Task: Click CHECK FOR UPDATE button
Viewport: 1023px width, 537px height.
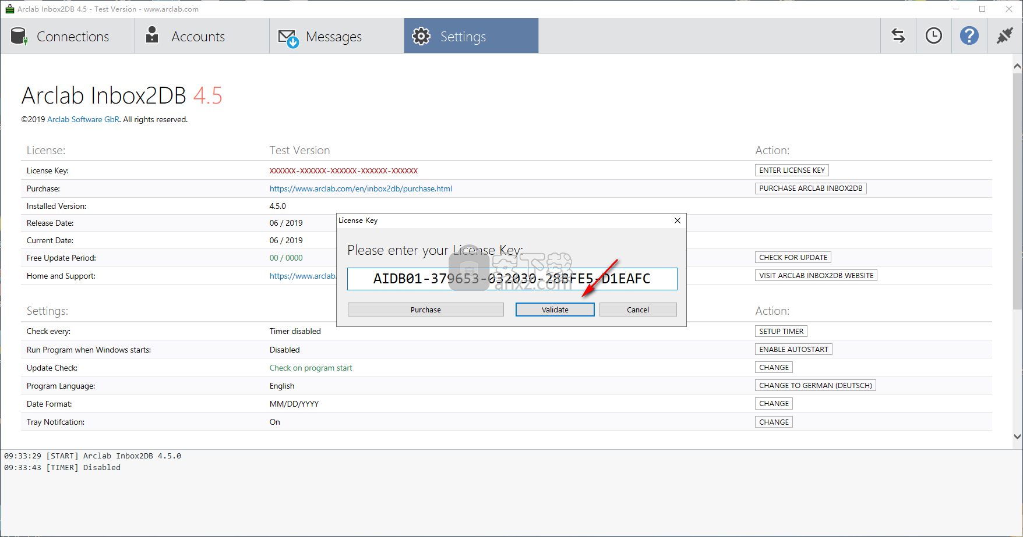Action: tap(793, 258)
